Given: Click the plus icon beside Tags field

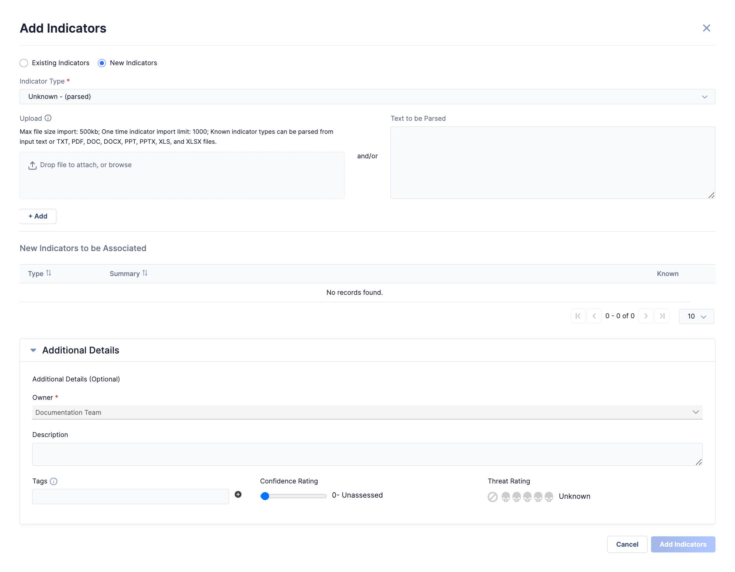Looking at the screenshot, I should point(238,495).
